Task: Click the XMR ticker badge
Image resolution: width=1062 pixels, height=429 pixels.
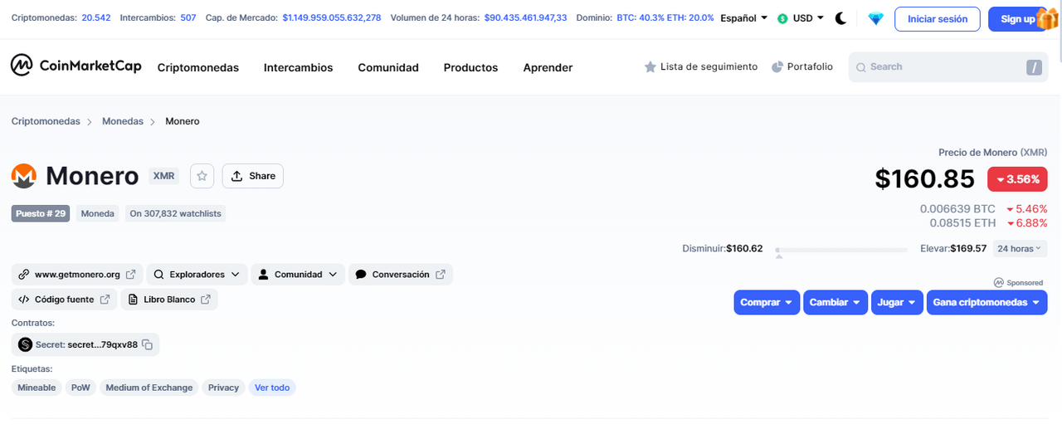Action: coord(163,176)
